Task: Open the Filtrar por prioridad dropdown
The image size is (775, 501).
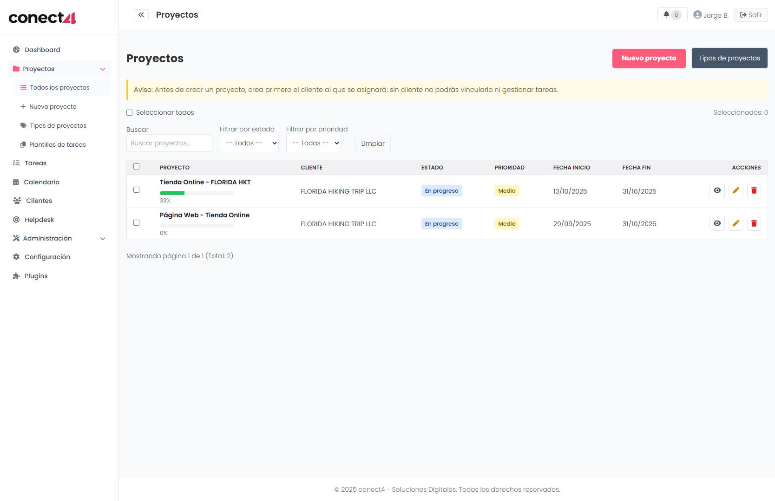Action: [x=313, y=143]
